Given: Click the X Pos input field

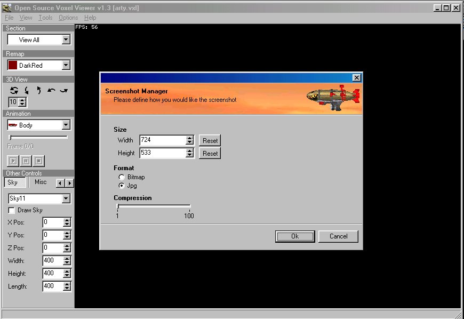Looking at the screenshot, I should click(x=53, y=222).
